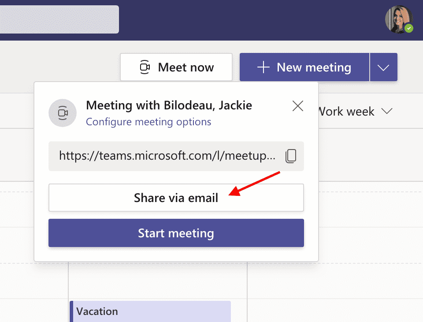Click the Meet now button label
423x322 pixels.
click(x=186, y=67)
